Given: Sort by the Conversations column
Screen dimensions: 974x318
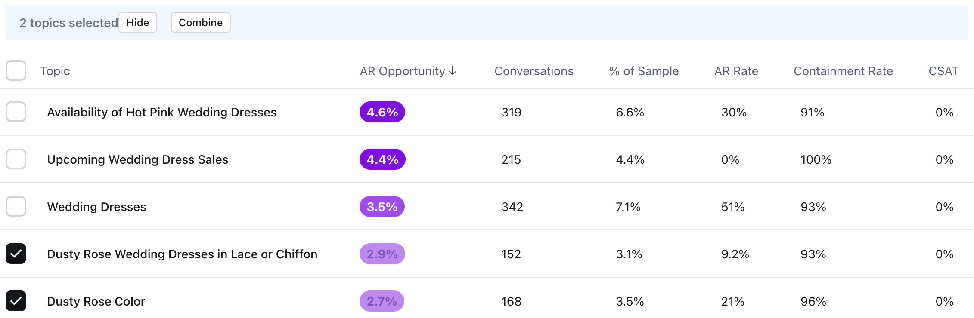Looking at the screenshot, I should point(534,71).
